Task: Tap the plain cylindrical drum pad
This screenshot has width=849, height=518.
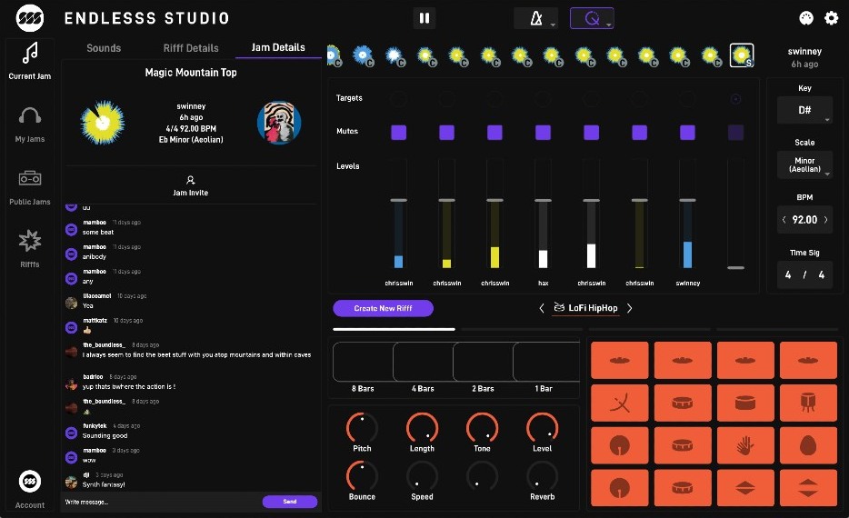Action: click(745, 403)
